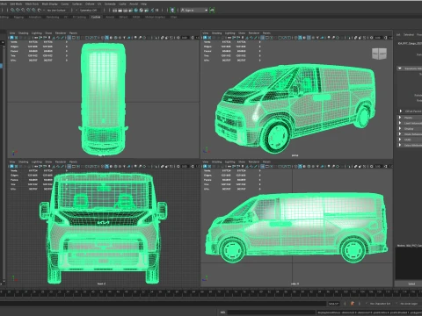Click the blue account icon before Sign in

coord(172,11)
